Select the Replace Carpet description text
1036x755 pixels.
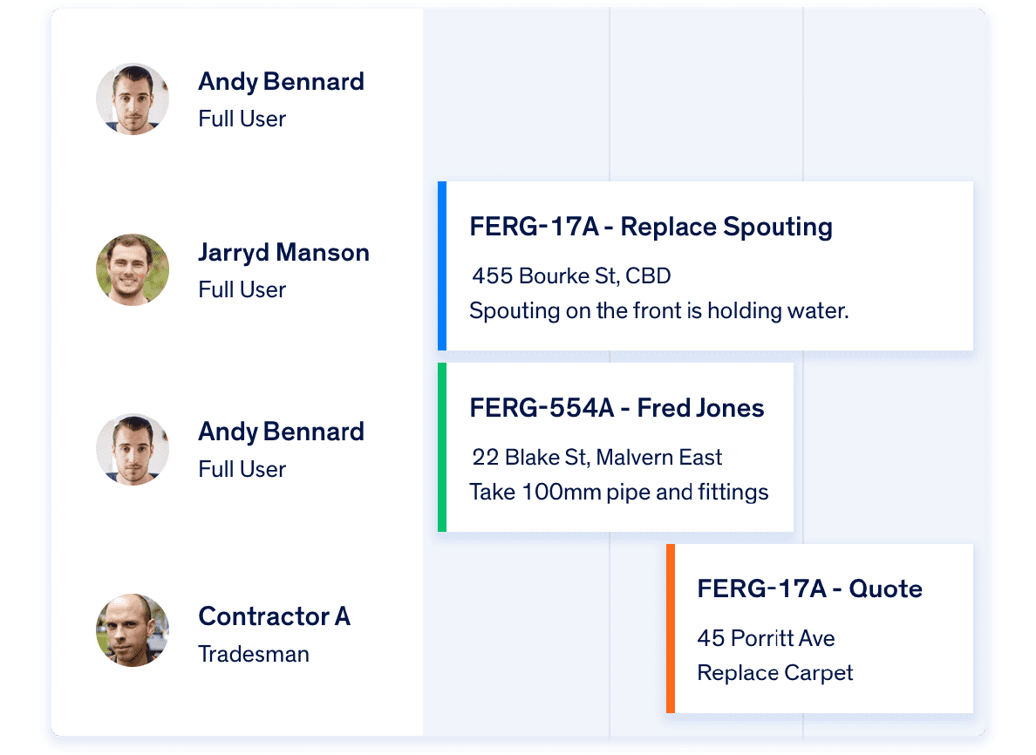tap(775, 673)
